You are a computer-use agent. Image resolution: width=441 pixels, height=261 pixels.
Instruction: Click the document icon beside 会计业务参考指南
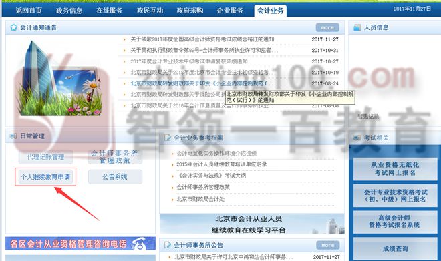coord(168,138)
